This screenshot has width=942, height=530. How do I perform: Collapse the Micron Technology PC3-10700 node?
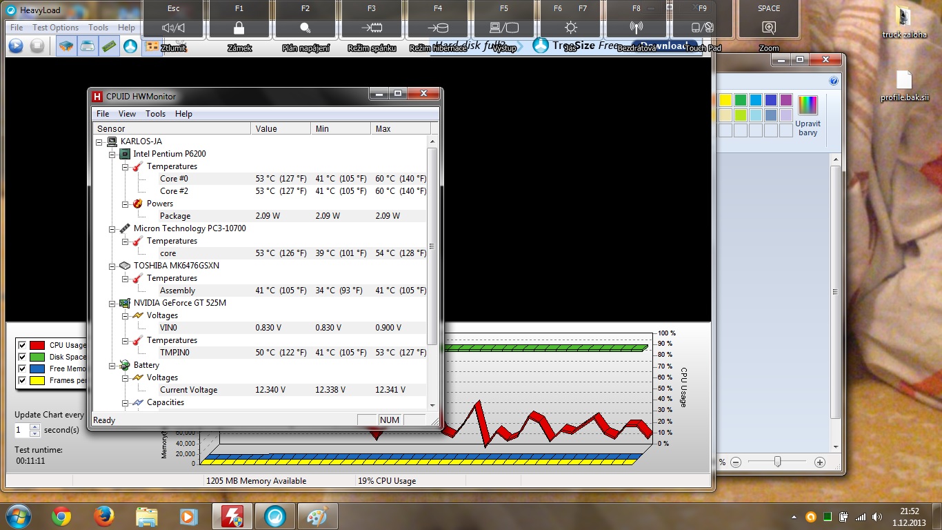pyautogui.click(x=112, y=228)
